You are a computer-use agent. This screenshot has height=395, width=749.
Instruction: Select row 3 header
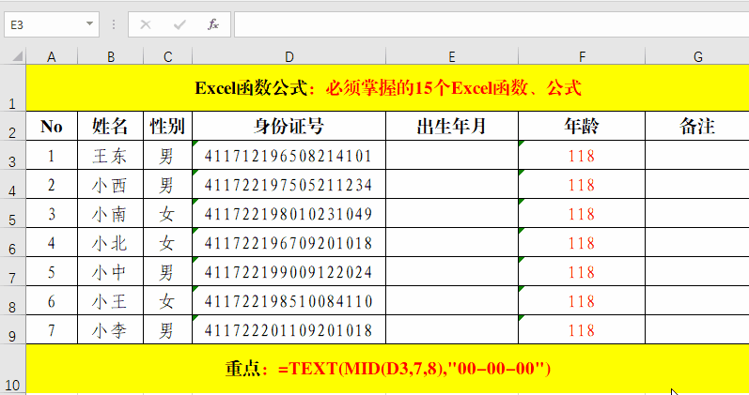(12, 157)
